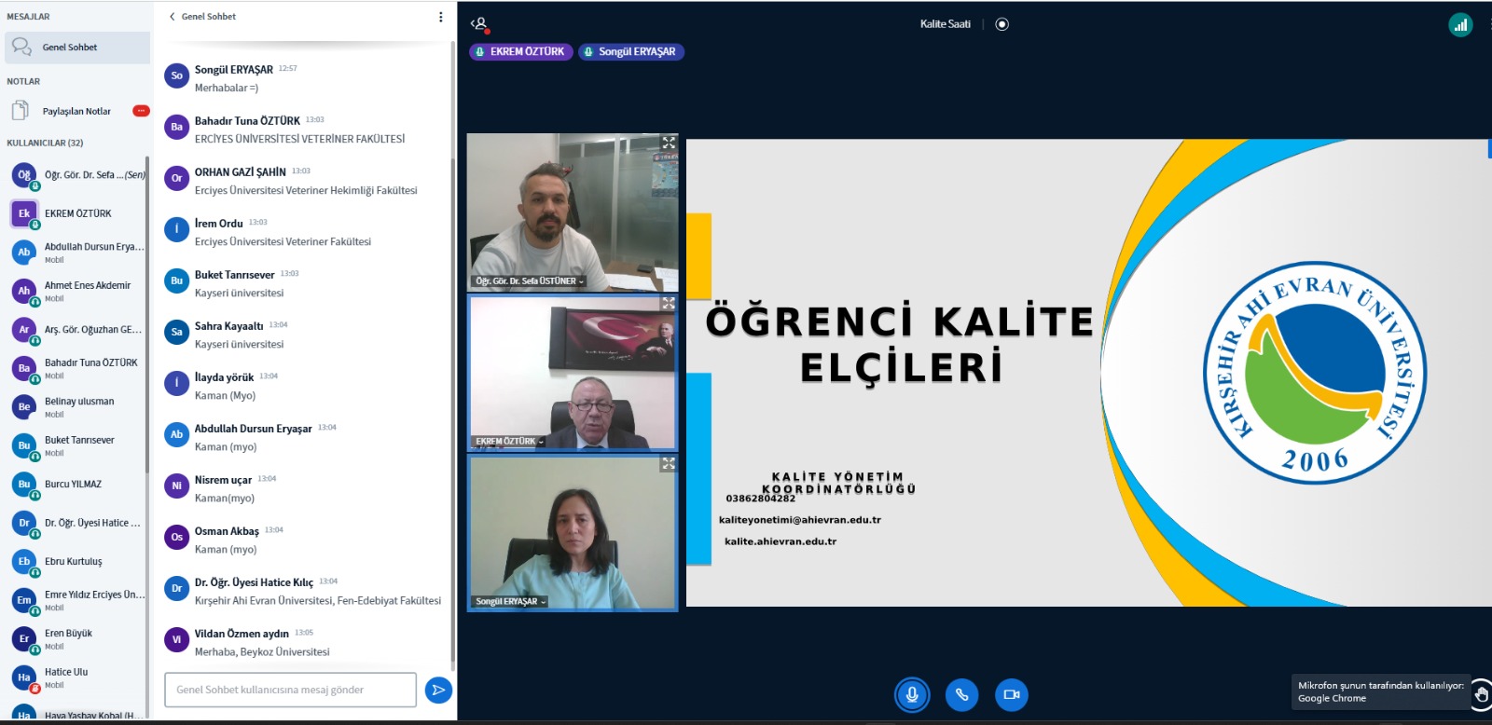The width and height of the screenshot is (1492, 725).
Task: Click the raise hand icon
Action: coord(1481,694)
